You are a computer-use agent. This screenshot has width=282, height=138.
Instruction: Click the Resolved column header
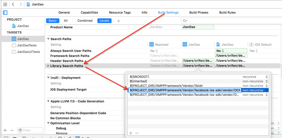pyautogui.click(x=159, y=45)
